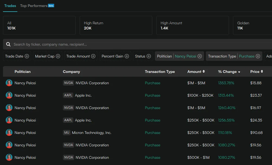Click NVDA ticker badge in $16.97 row
The image size is (272, 165).
68,108
